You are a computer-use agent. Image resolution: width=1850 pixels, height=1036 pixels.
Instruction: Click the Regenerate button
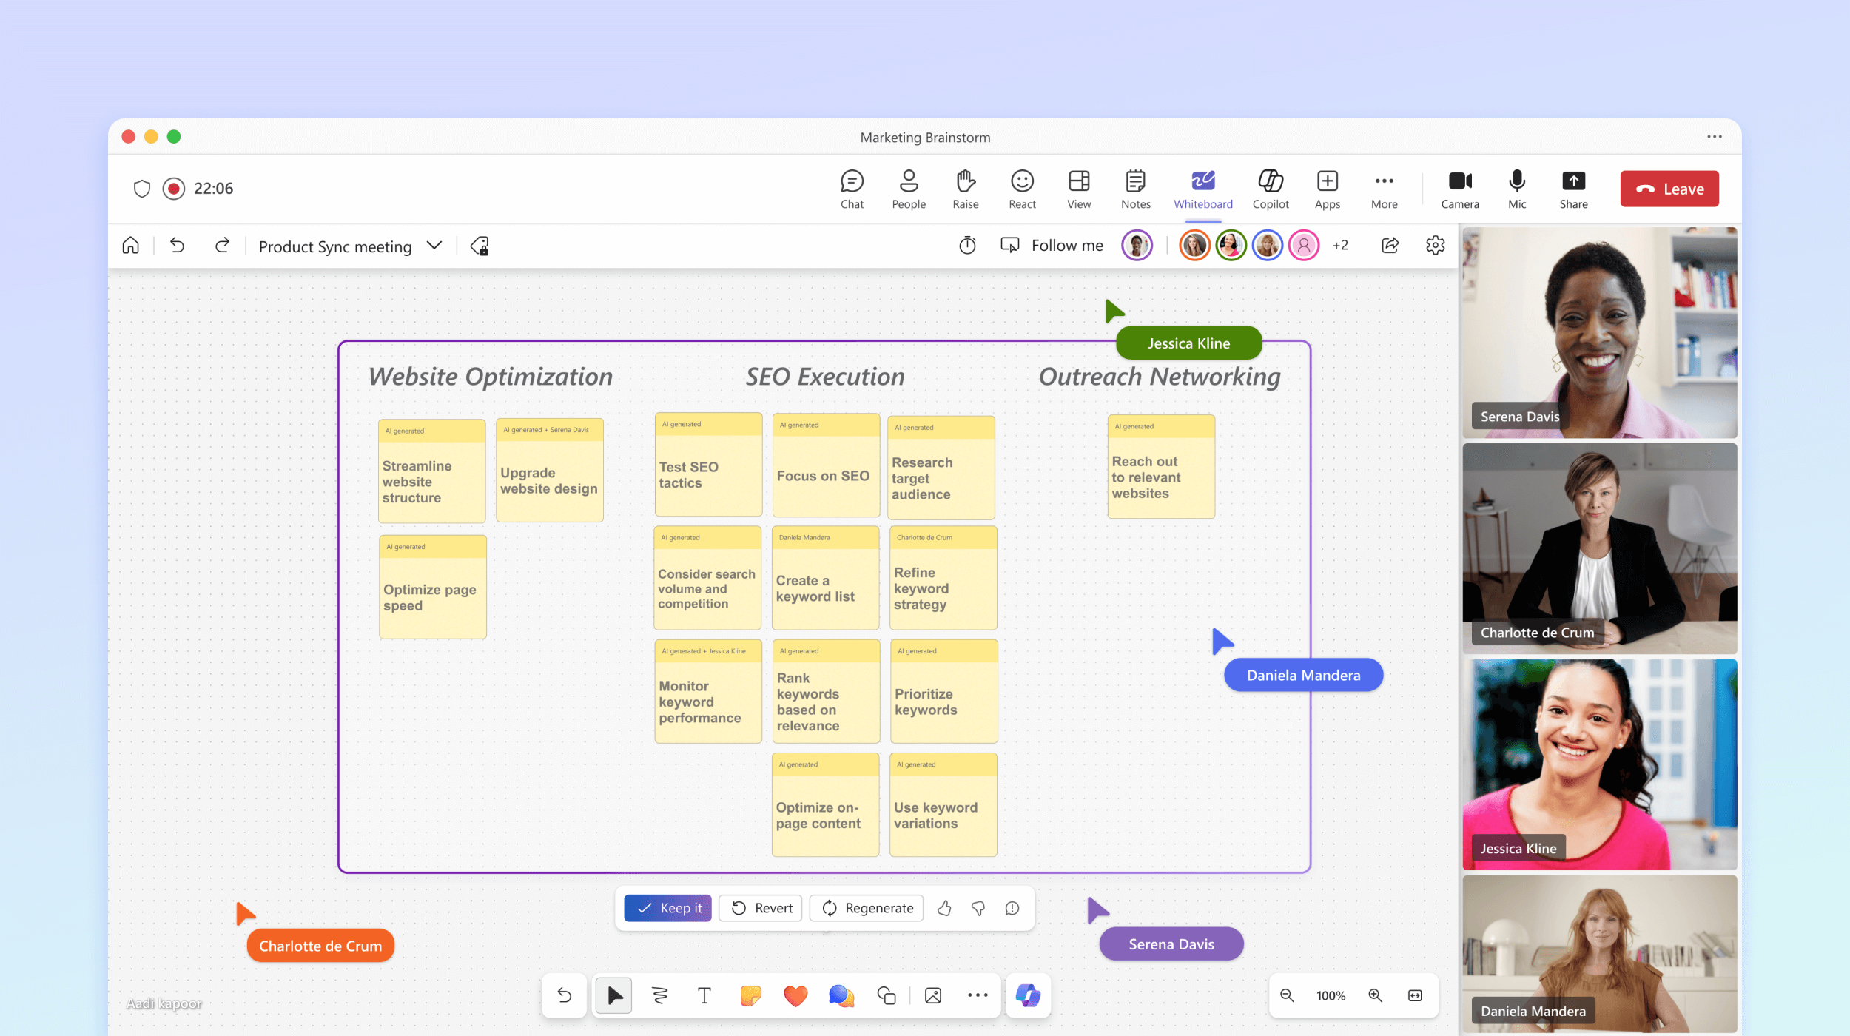tap(868, 908)
